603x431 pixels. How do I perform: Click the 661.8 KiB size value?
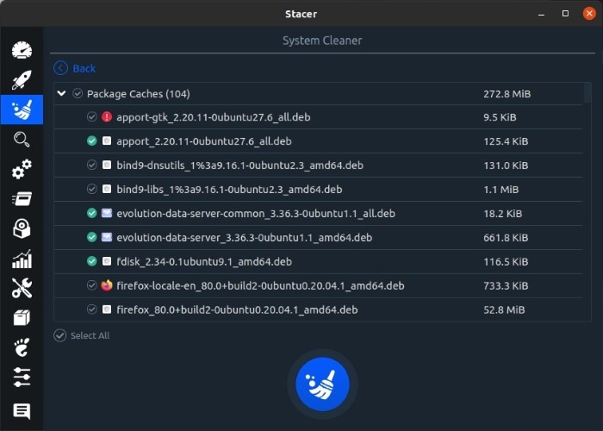tap(506, 237)
